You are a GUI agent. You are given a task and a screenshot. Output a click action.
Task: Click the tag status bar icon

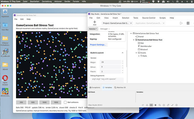(168, 105)
